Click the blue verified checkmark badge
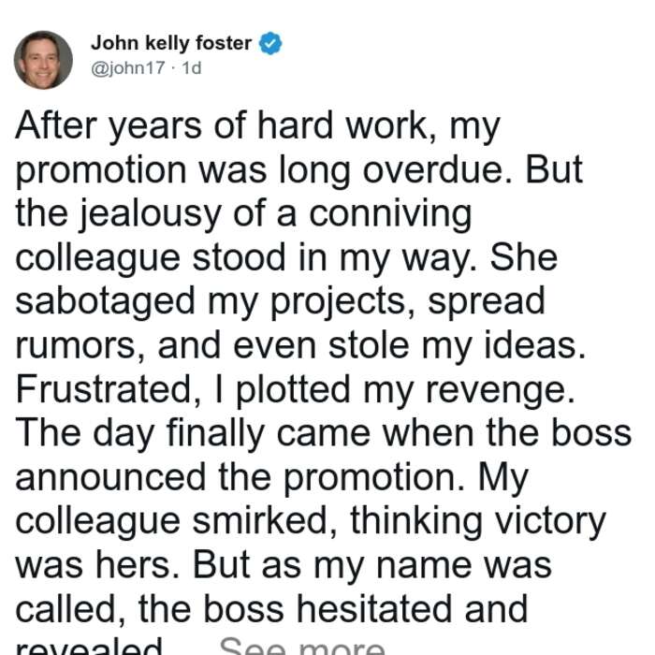The image size is (655, 655). click(270, 43)
